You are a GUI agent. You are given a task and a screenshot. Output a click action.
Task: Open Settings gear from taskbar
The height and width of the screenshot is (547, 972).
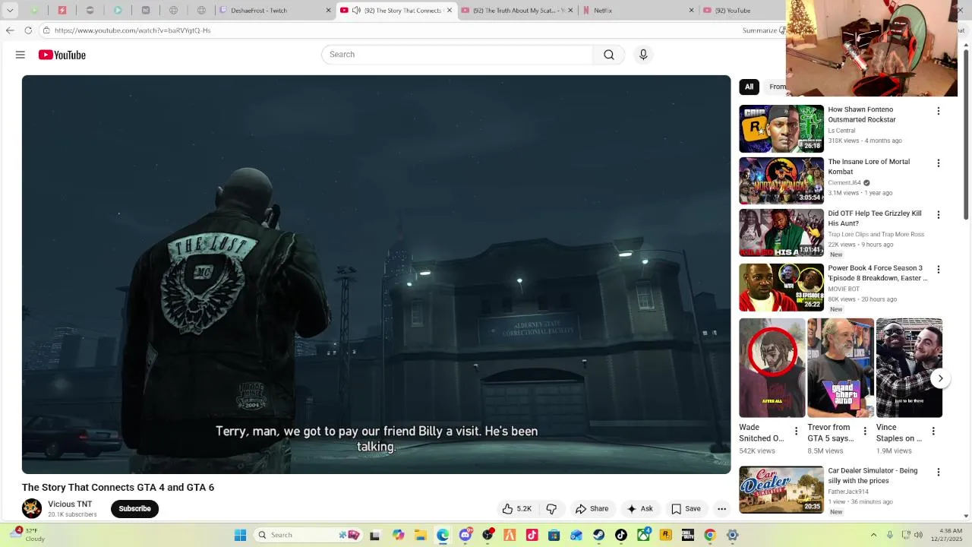733,535
